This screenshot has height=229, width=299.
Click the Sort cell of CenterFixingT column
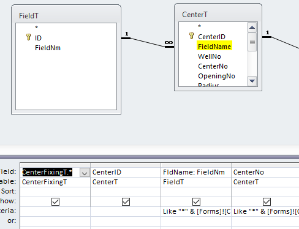(x=55, y=192)
